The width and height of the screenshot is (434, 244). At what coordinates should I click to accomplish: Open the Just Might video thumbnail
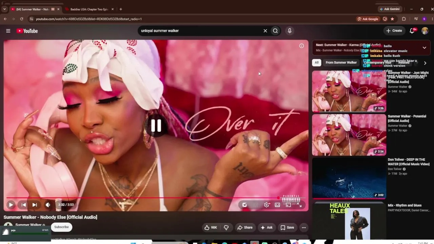[349, 91]
